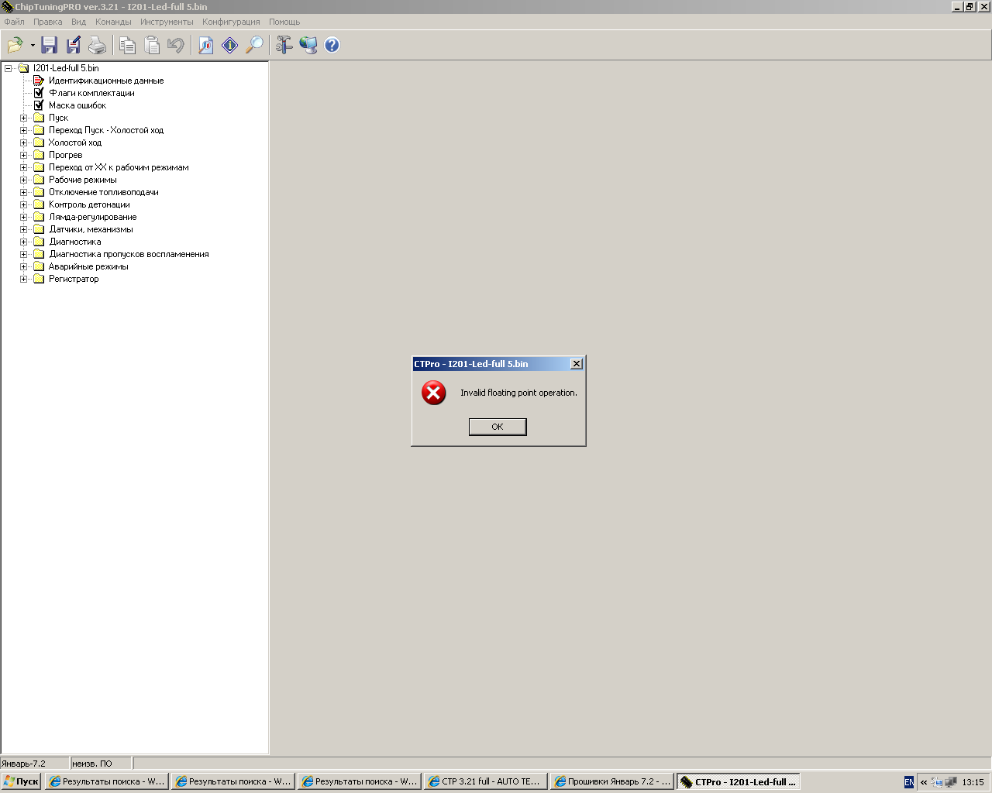Switch to the CTP 3.21 full taskbar window
The width and height of the screenshot is (992, 793).
486,781
